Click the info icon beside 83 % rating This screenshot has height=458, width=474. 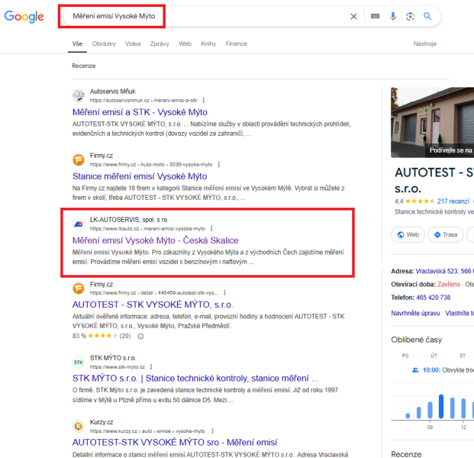tap(140, 336)
